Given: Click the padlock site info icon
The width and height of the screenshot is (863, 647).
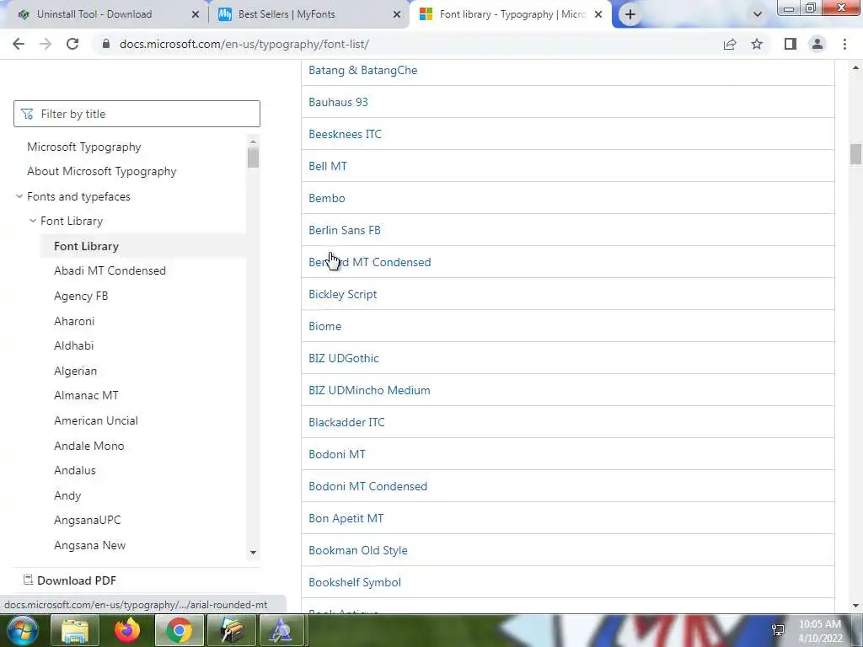Looking at the screenshot, I should (106, 44).
